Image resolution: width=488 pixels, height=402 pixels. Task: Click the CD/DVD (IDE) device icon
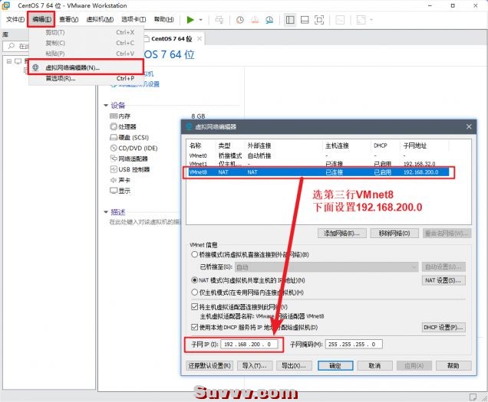pos(113,148)
